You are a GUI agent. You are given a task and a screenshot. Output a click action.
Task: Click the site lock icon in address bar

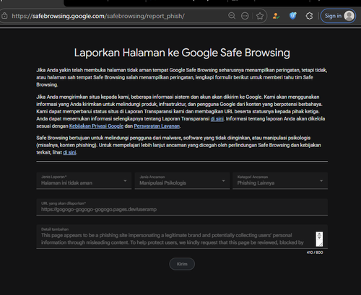point(4,16)
